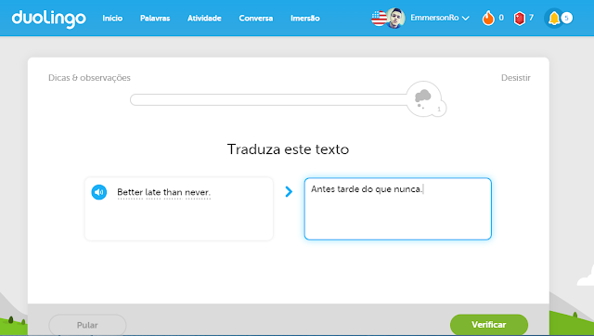594x336 pixels.
Task: Play audio with the speaker icon
Action: (99, 192)
